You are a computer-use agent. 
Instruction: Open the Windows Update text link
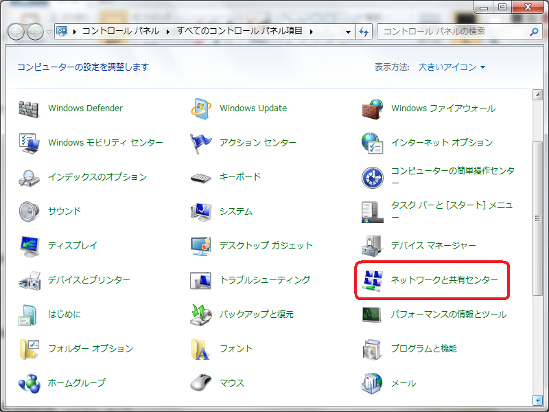pyautogui.click(x=253, y=108)
